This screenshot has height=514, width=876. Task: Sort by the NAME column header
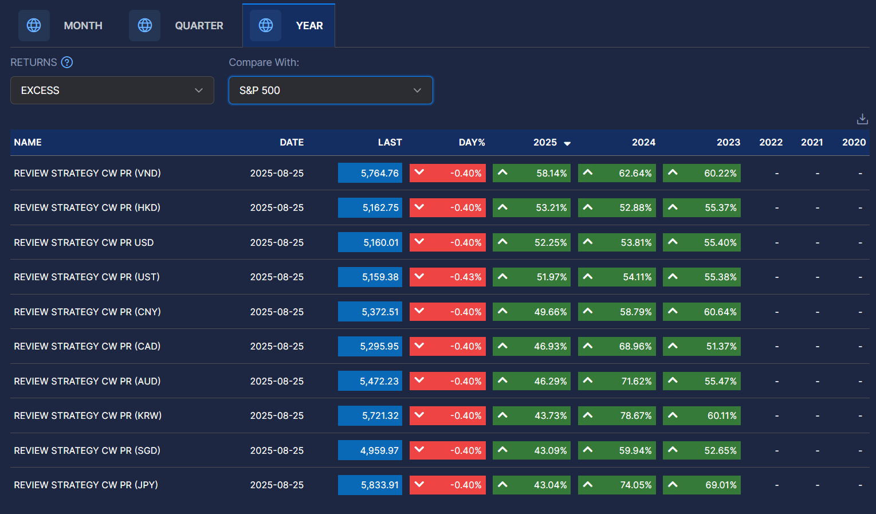28,142
